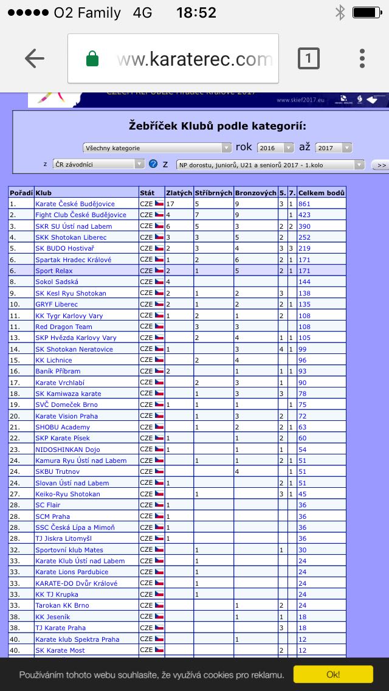Open the NIDOSHINKAN Dojo link
This screenshot has width=389, height=691.
[x=67, y=450]
